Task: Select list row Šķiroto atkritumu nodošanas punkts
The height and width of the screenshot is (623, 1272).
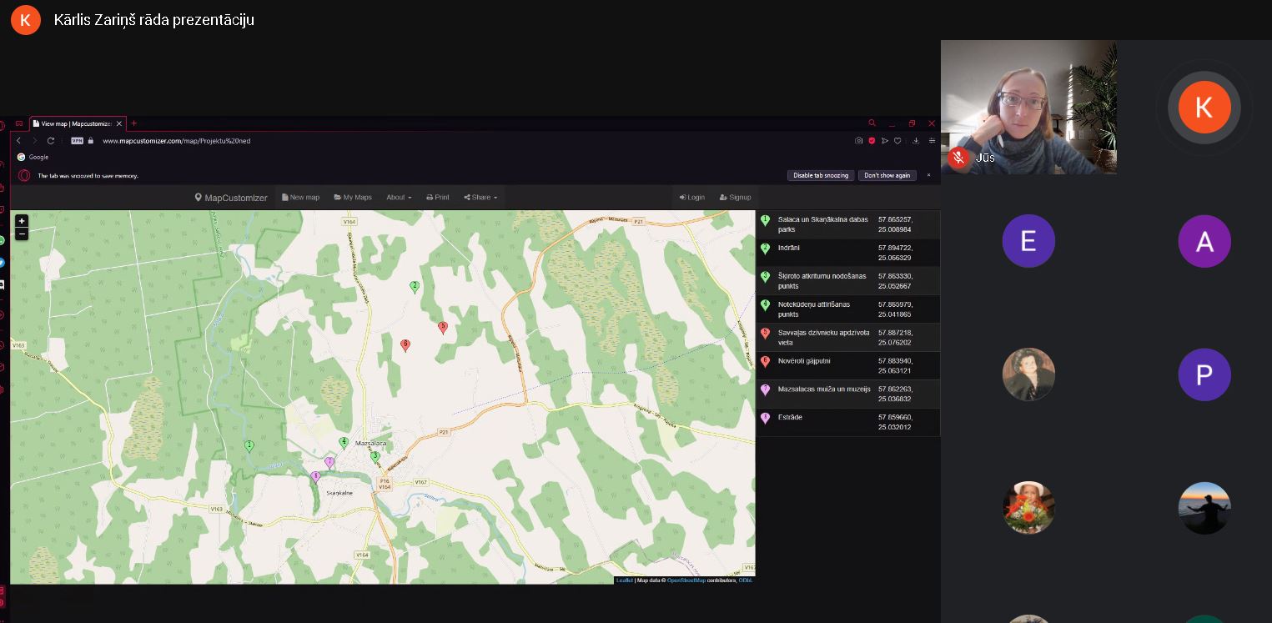Action: [848, 281]
